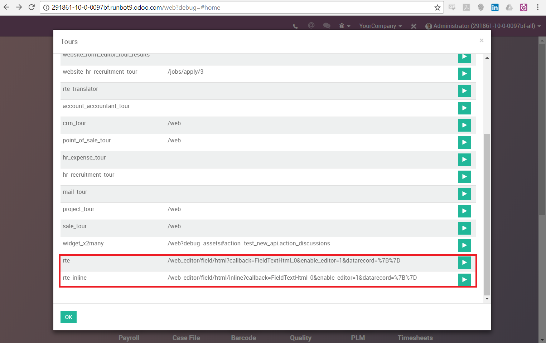
Task: Click the @ messages icon
Action: [x=311, y=26]
